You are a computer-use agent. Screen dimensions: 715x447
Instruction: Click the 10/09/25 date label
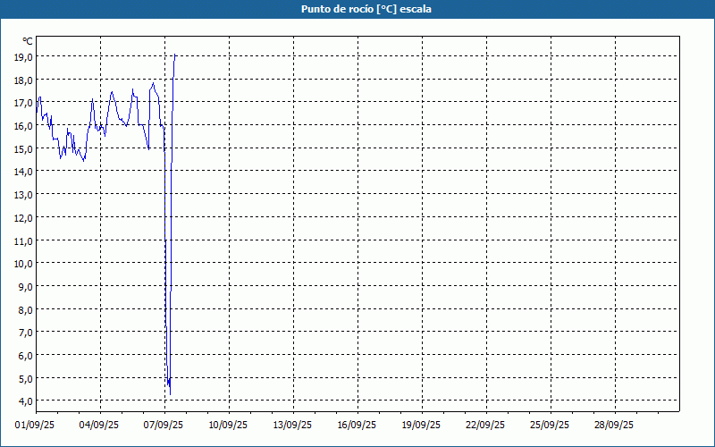click(x=228, y=426)
